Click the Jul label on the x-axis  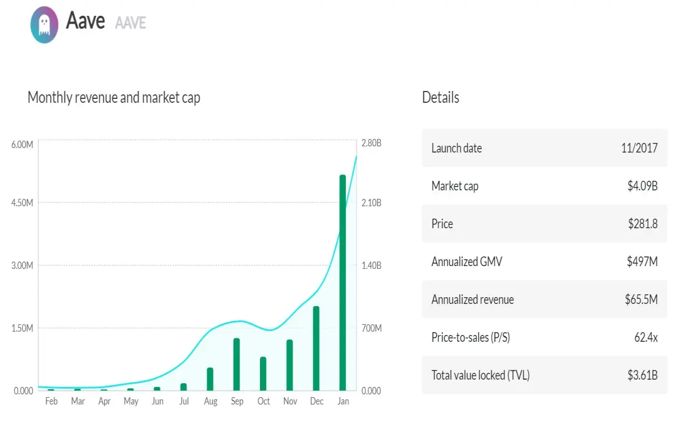(x=184, y=401)
